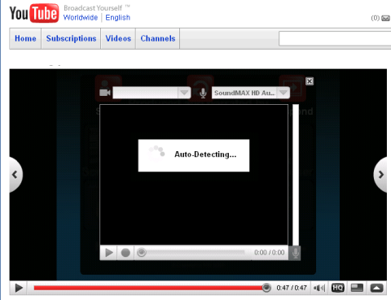Switch to the Videos tab

pos(118,38)
